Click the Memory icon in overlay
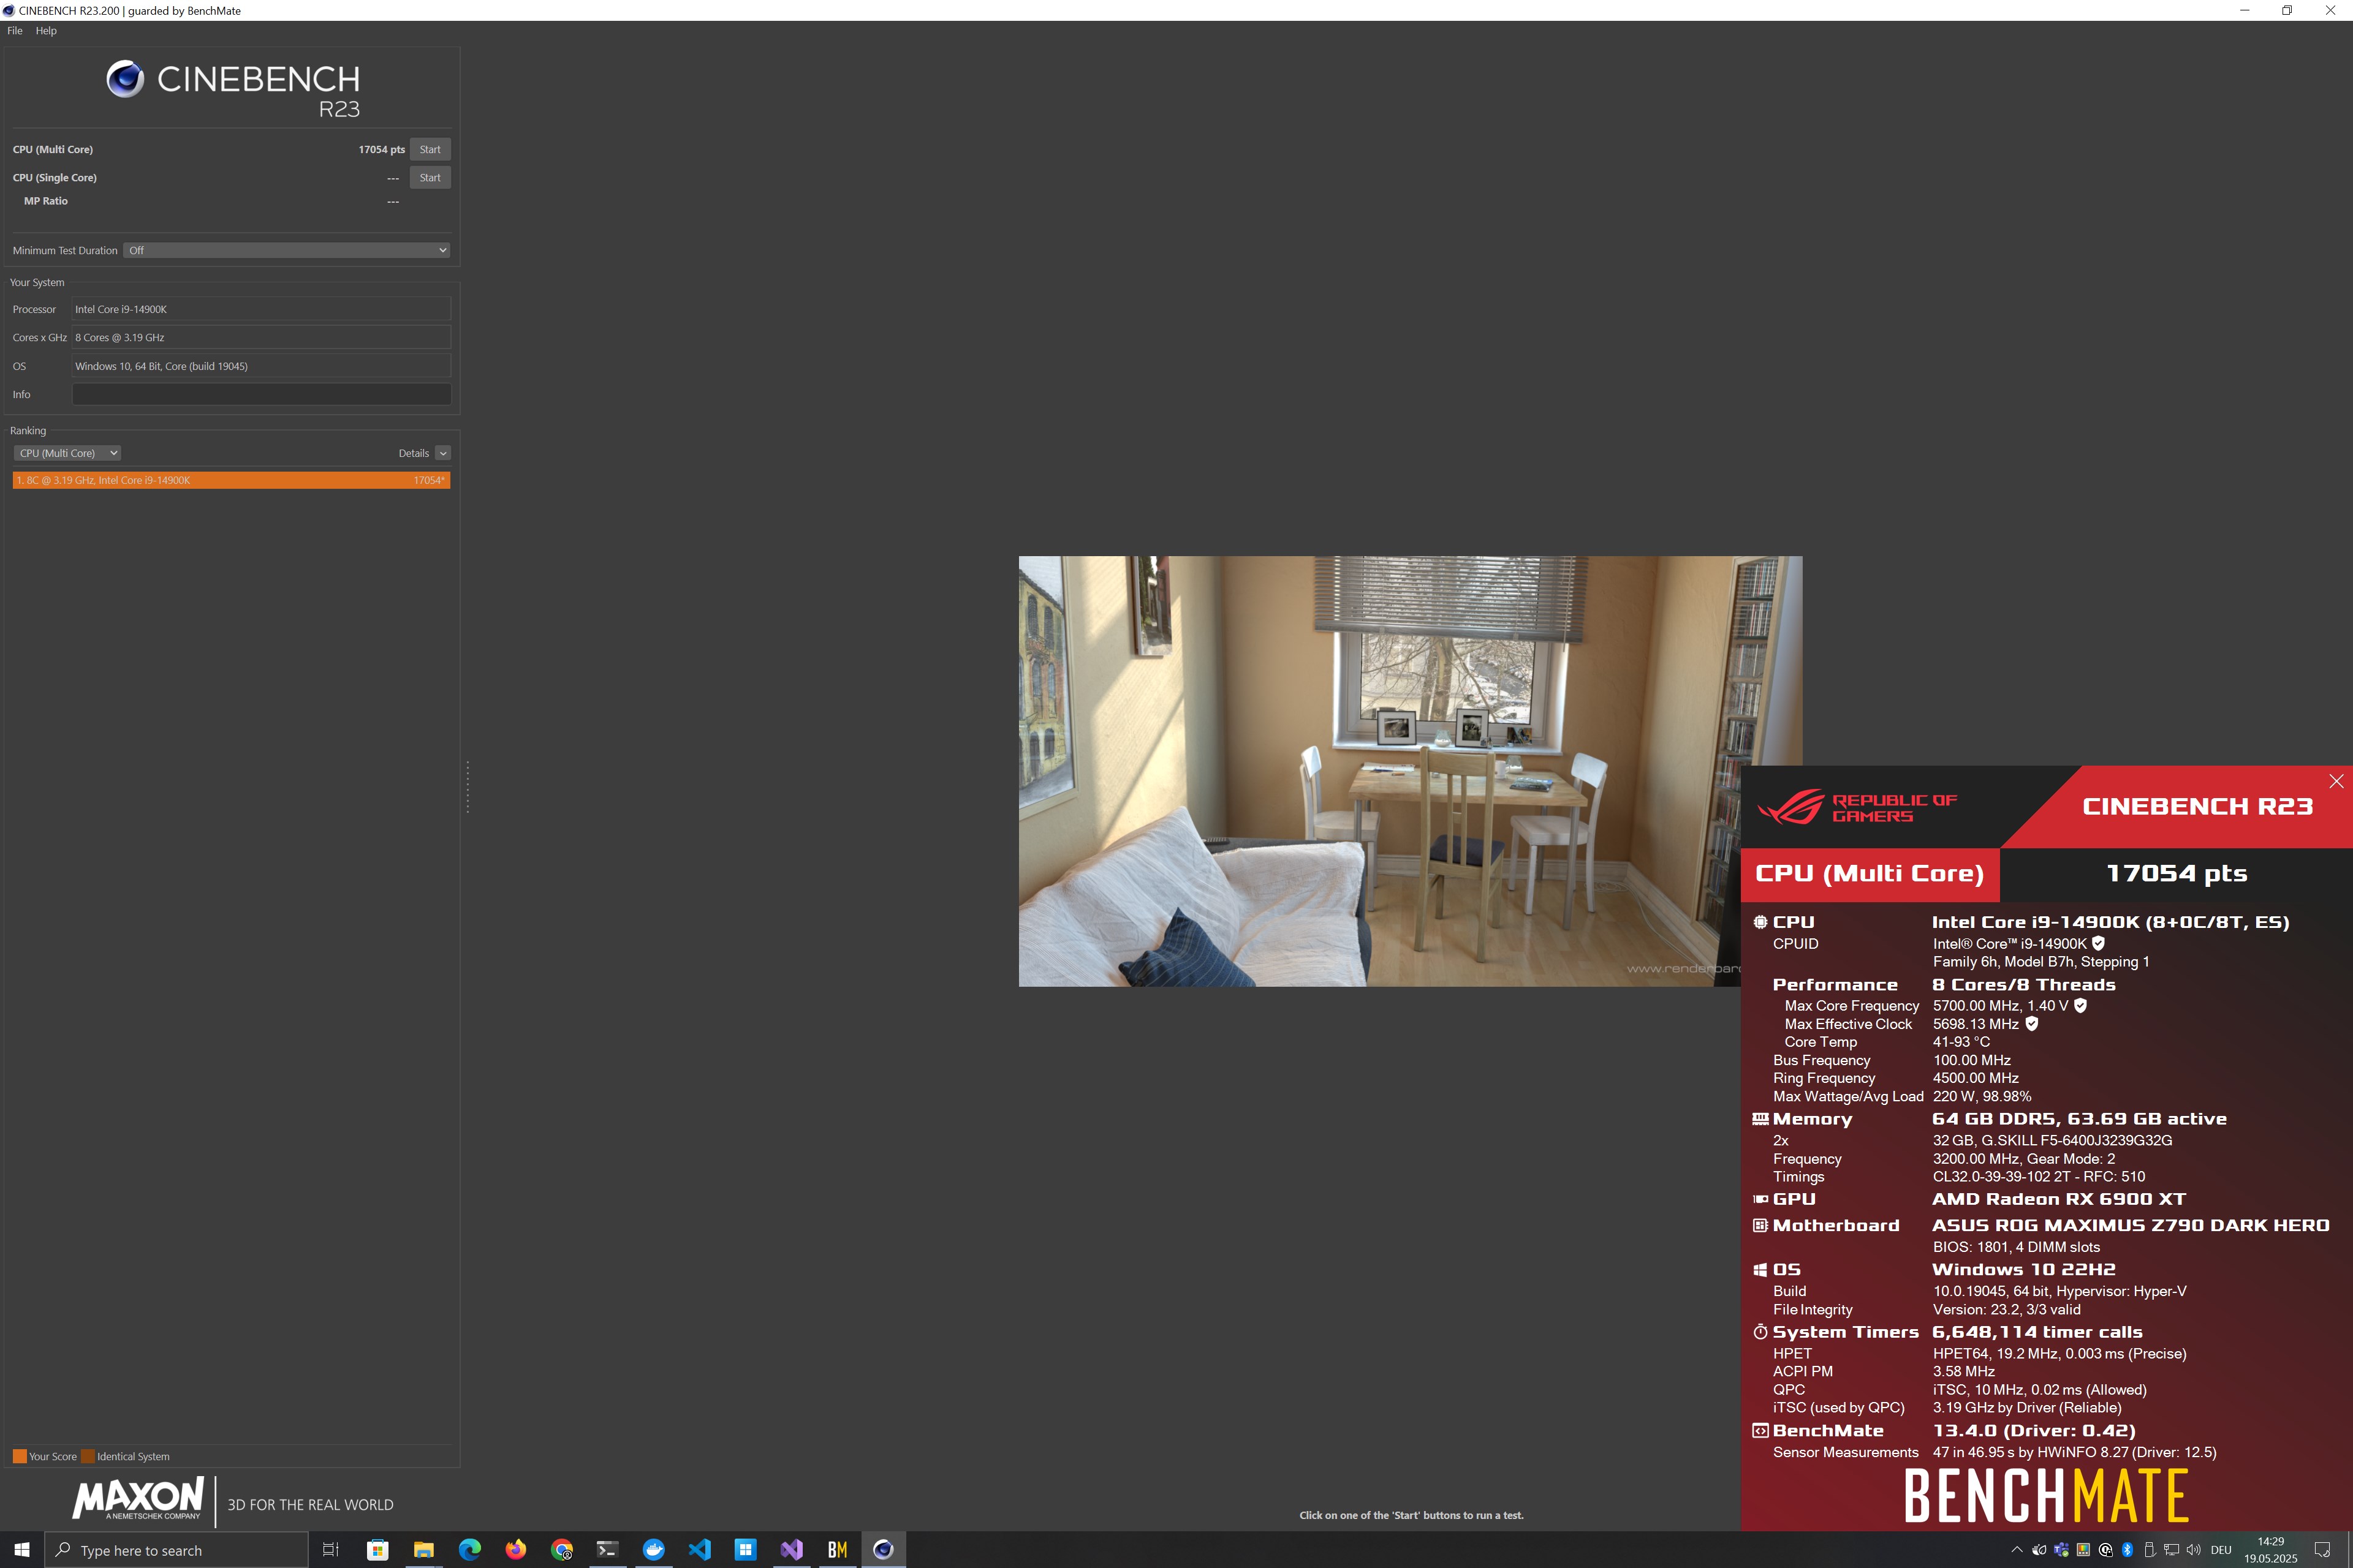The width and height of the screenshot is (2353, 1568). coord(1760,1119)
